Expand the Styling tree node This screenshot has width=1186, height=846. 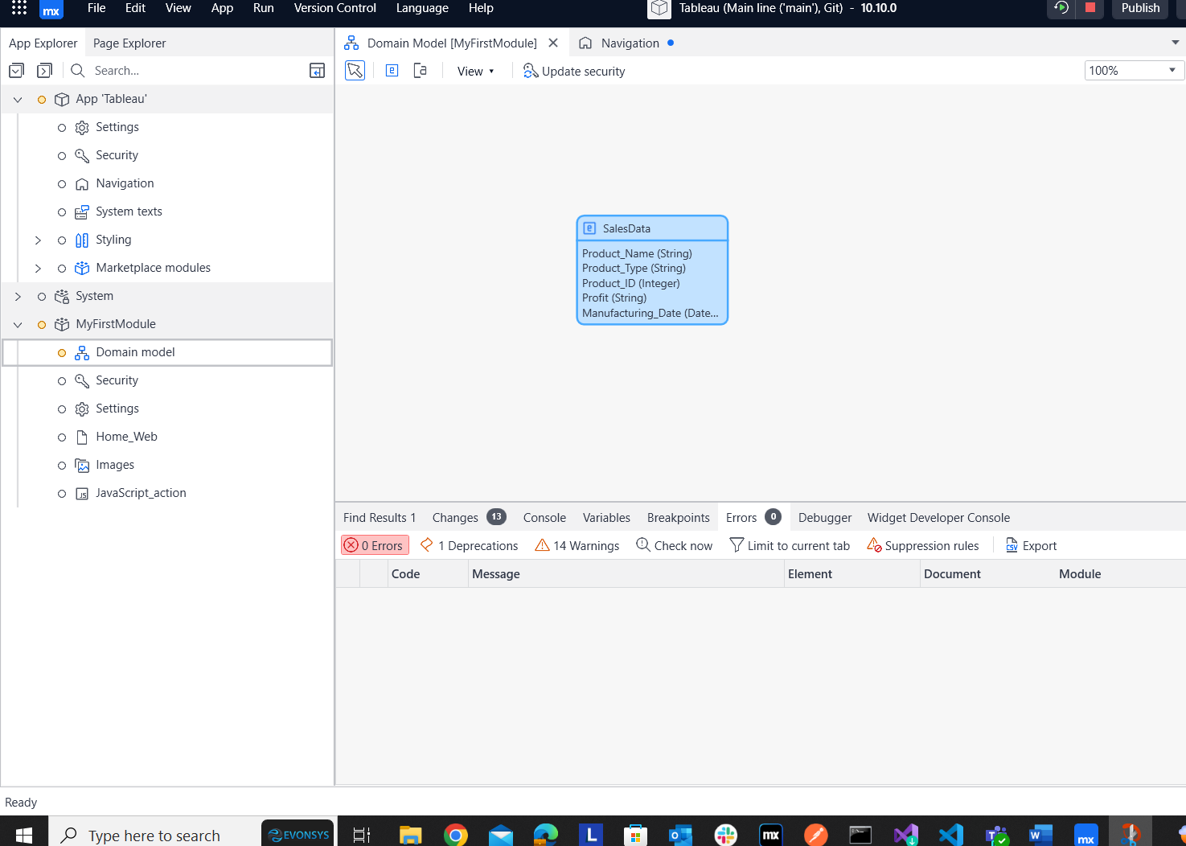tap(38, 240)
